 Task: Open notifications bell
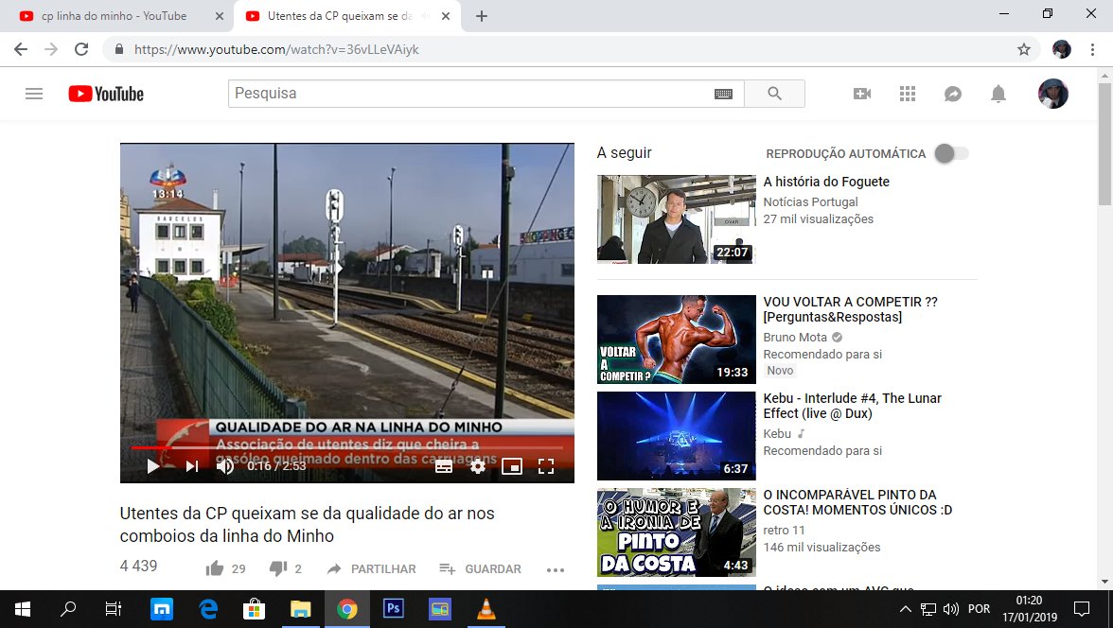click(998, 94)
